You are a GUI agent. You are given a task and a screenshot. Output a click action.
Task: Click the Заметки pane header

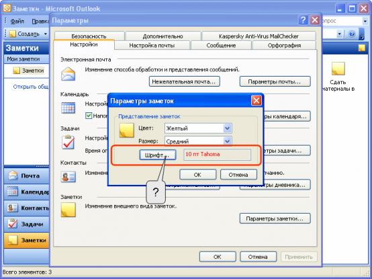(26, 48)
